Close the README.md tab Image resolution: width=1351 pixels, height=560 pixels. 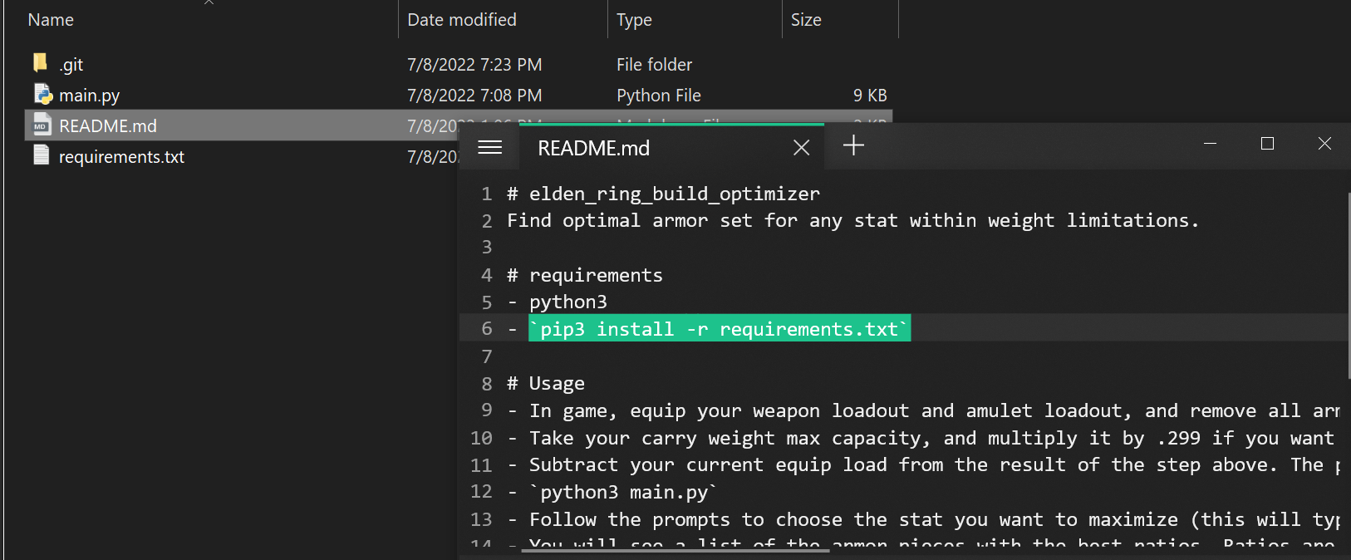[x=801, y=148]
